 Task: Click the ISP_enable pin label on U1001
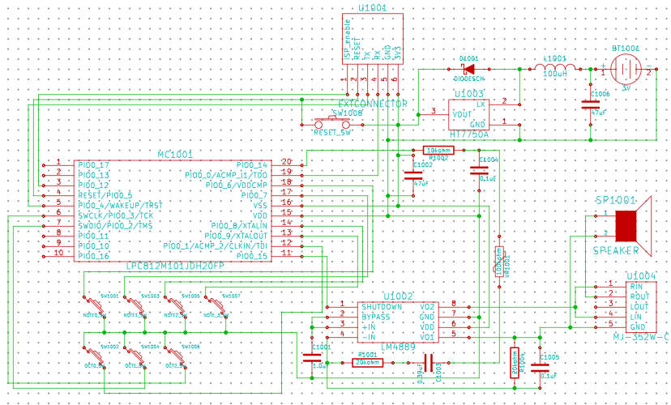coord(348,39)
